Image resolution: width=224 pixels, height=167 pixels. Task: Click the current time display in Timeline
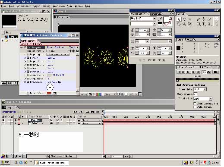(x=9, y=112)
